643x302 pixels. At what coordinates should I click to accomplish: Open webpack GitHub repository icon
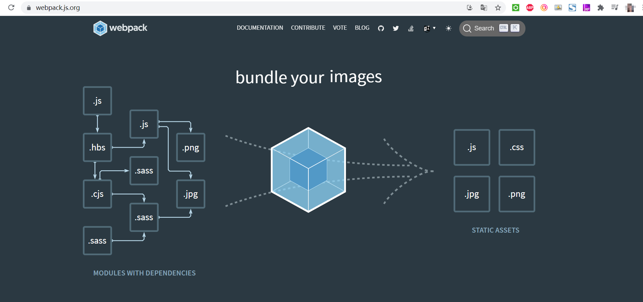pyautogui.click(x=381, y=28)
